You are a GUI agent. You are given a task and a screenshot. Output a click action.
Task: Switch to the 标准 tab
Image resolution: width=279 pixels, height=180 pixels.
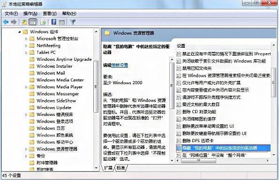tap(121, 167)
